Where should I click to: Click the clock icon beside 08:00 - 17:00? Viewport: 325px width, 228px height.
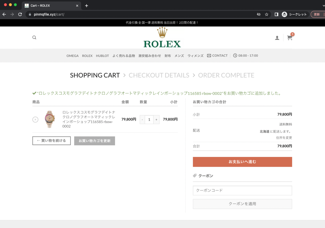[235, 56]
